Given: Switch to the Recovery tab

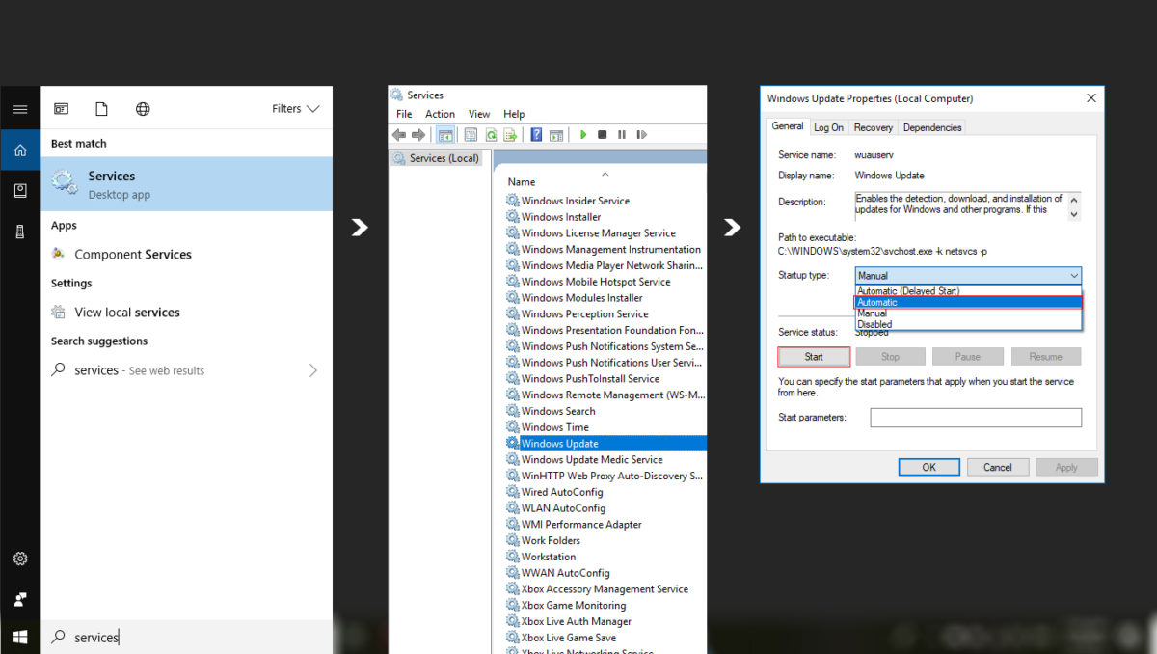Looking at the screenshot, I should 873,126.
